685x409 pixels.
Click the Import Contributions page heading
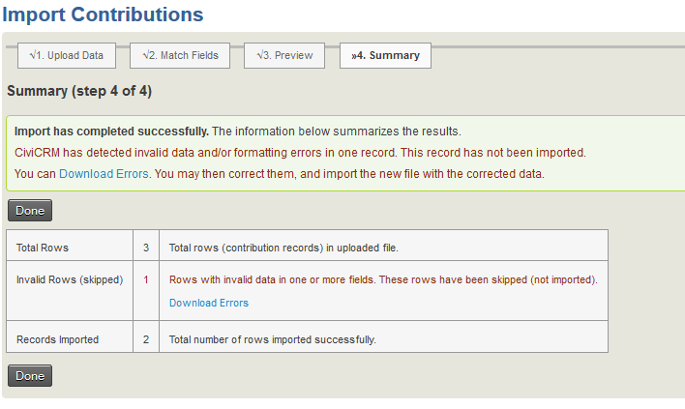click(104, 14)
